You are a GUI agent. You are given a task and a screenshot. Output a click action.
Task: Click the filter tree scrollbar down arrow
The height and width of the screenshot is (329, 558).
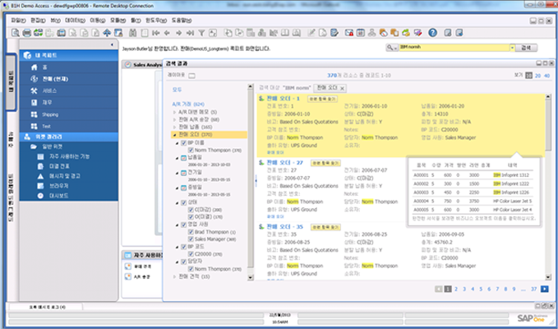pyautogui.click(x=250, y=277)
